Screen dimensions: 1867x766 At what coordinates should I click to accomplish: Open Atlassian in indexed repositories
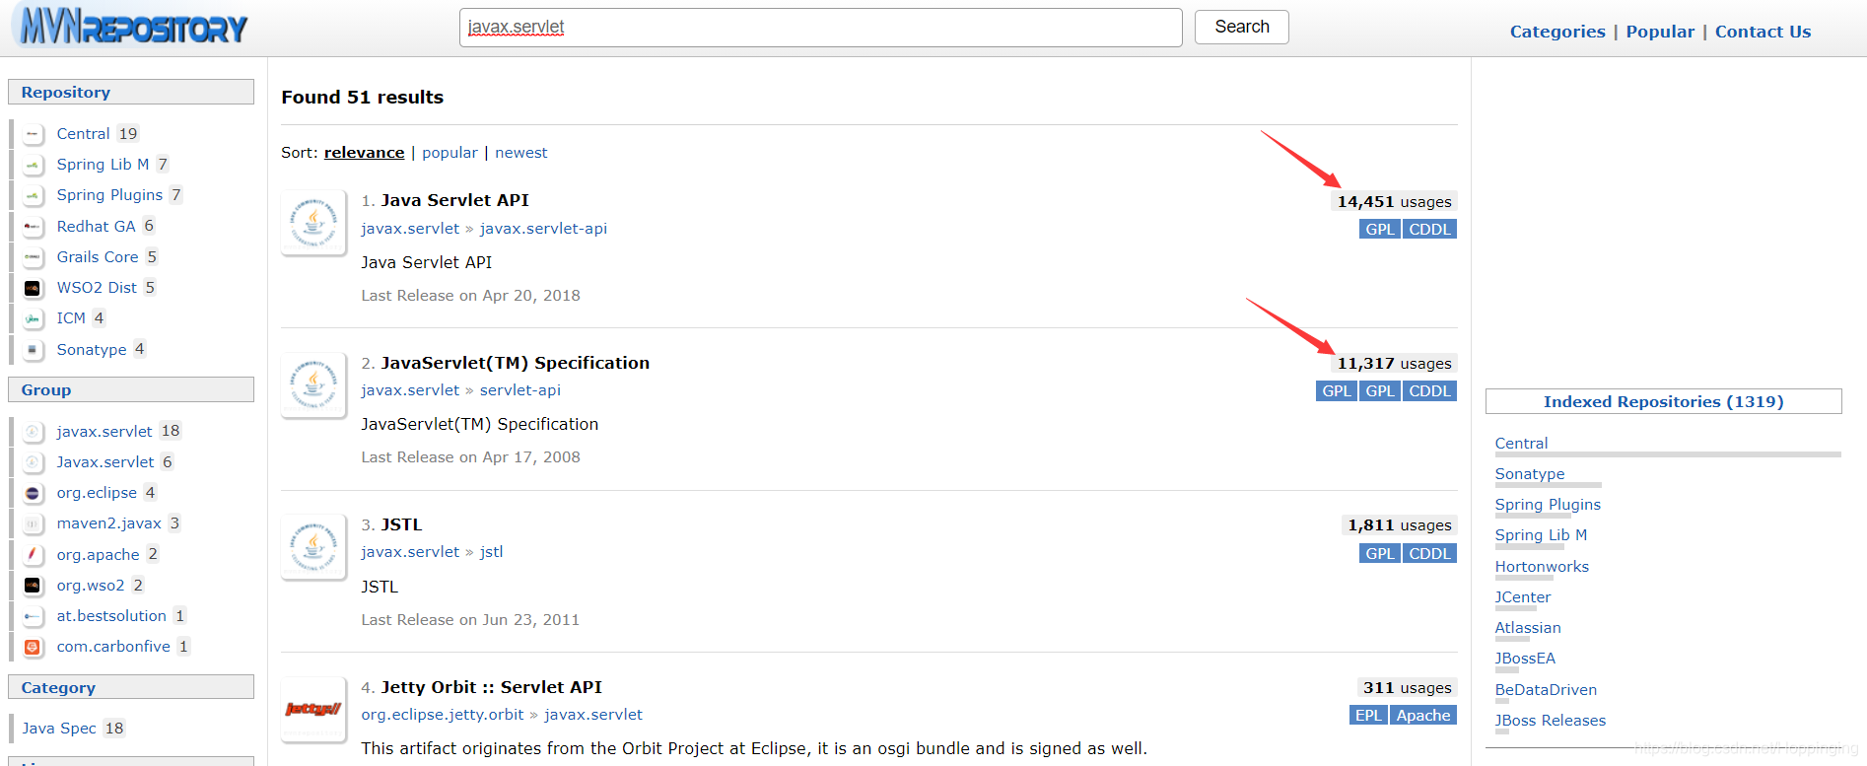point(1528,628)
